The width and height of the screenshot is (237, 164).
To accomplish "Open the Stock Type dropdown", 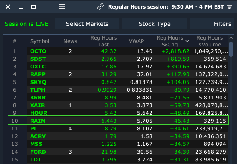I will pyautogui.click(x=154, y=24).
